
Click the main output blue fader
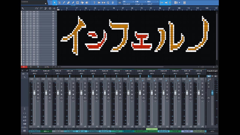(212, 92)
